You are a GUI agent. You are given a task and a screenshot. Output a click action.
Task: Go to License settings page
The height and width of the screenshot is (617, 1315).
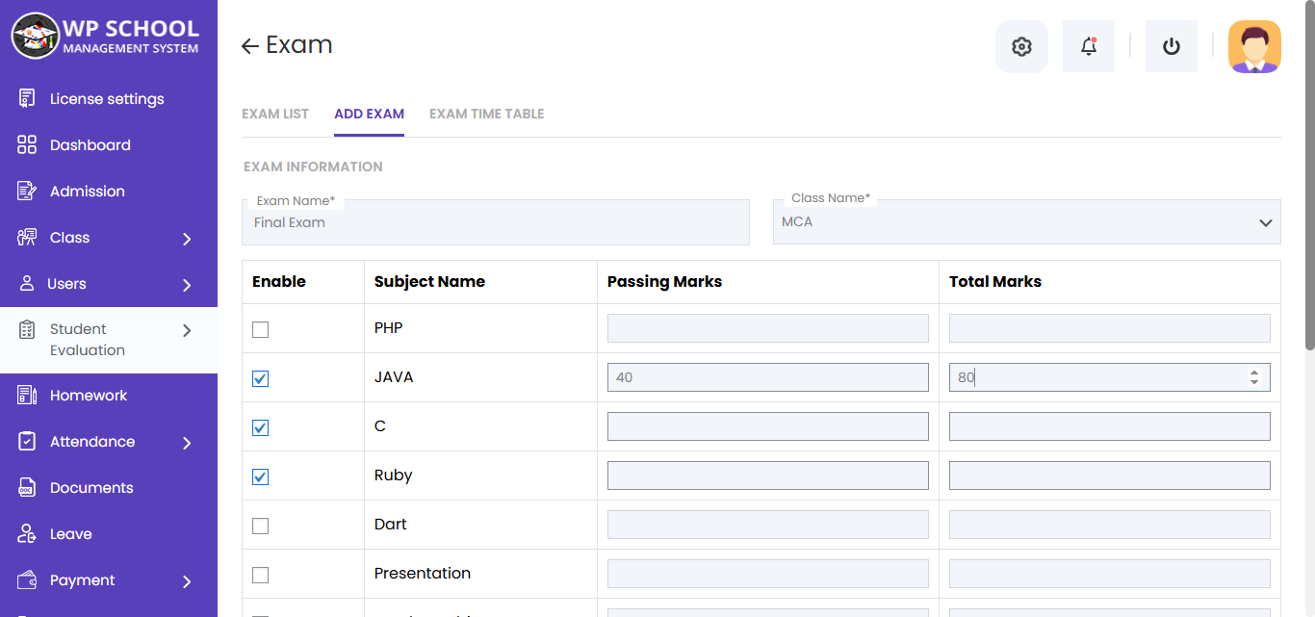point(106,99)
